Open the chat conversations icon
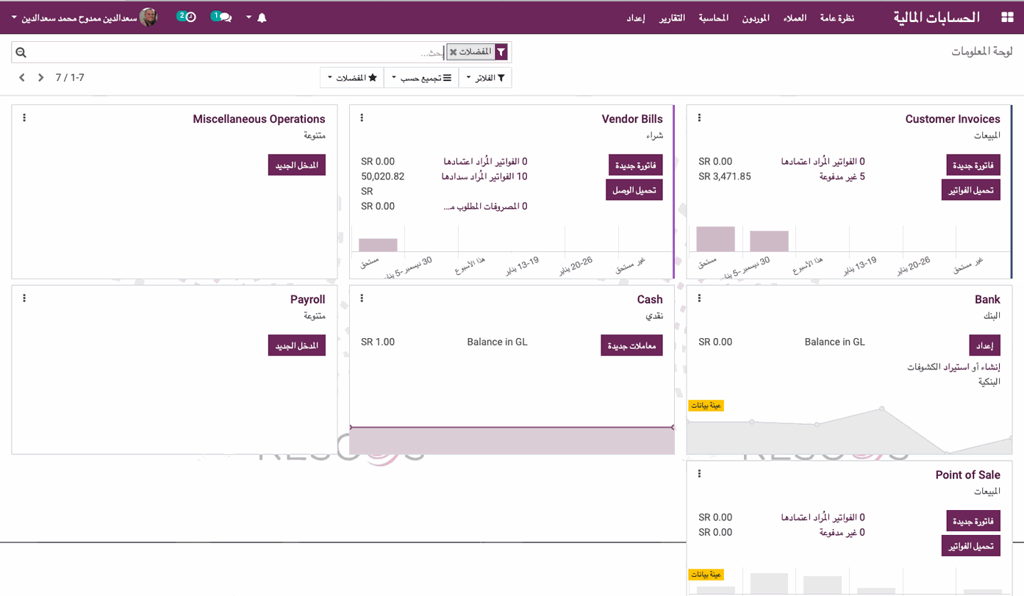 221,17
